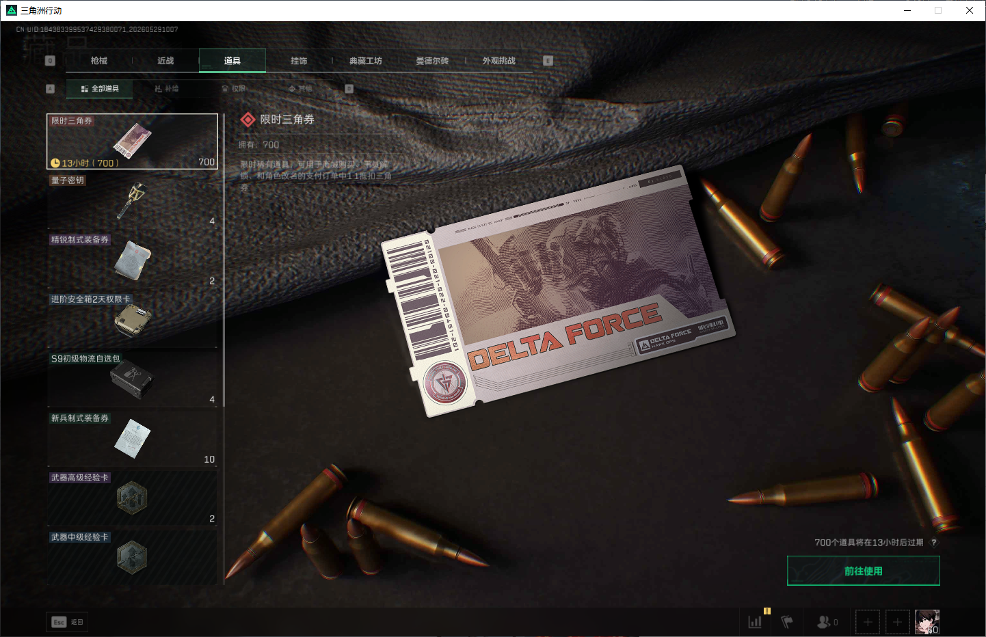Select the 补给 supplies filter tab

coord(166,89)
